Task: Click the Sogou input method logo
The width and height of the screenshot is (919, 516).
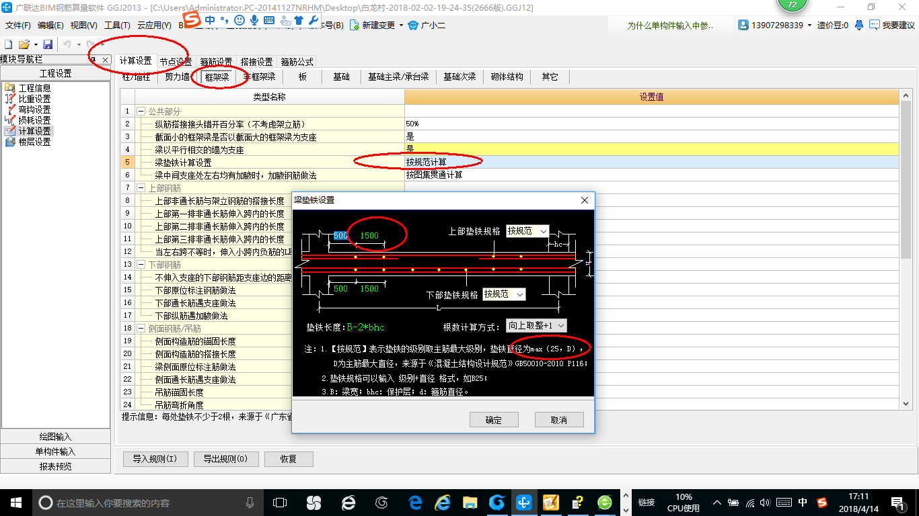Action: [x=192, y=20]
